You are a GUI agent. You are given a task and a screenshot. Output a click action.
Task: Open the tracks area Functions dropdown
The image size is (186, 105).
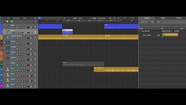[x=17, y=18]
